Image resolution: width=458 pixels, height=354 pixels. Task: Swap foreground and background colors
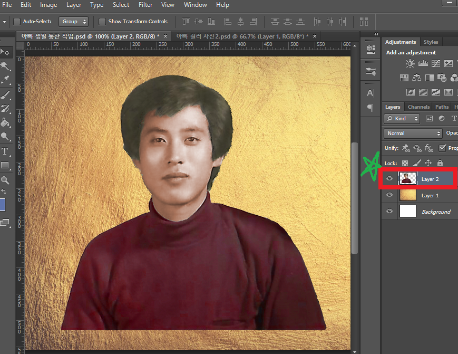(4, 192)
